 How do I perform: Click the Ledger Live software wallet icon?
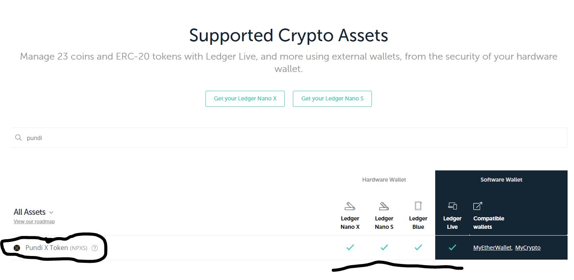(452, 206)
